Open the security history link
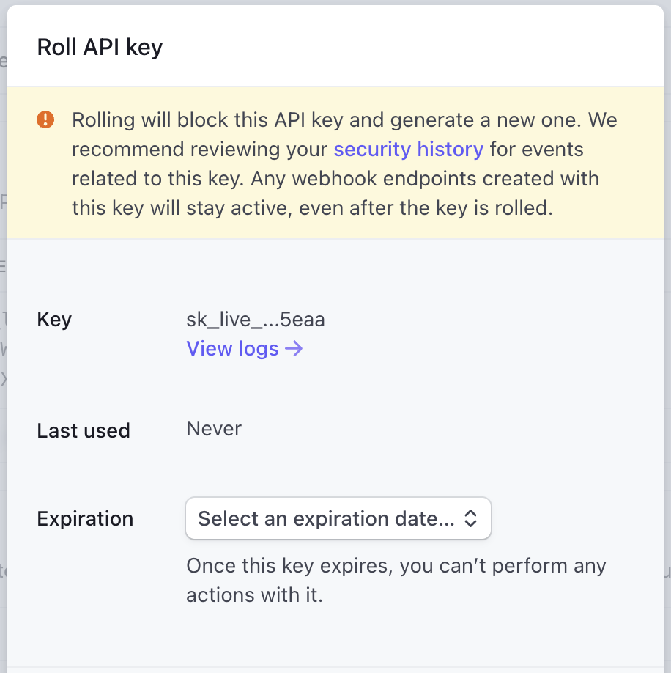The width and height of the screenshot is (671, 673). click(408, 150)
